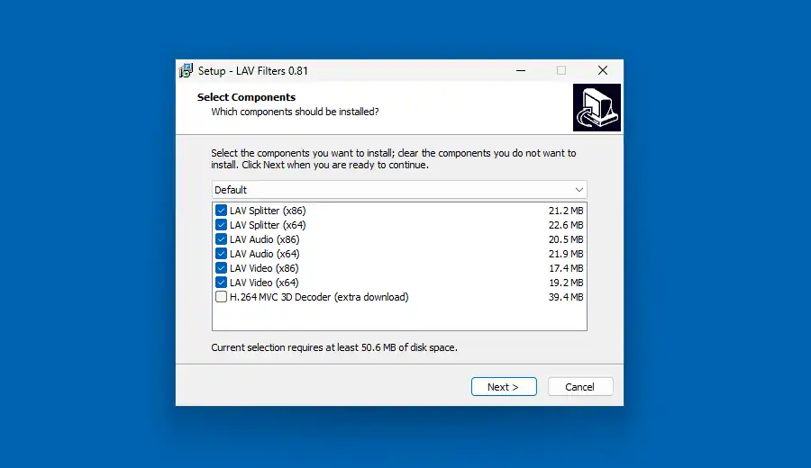Click the 20.5 MB size text
The width and height of the screenshot is (811, 468).
pos(566,239)
